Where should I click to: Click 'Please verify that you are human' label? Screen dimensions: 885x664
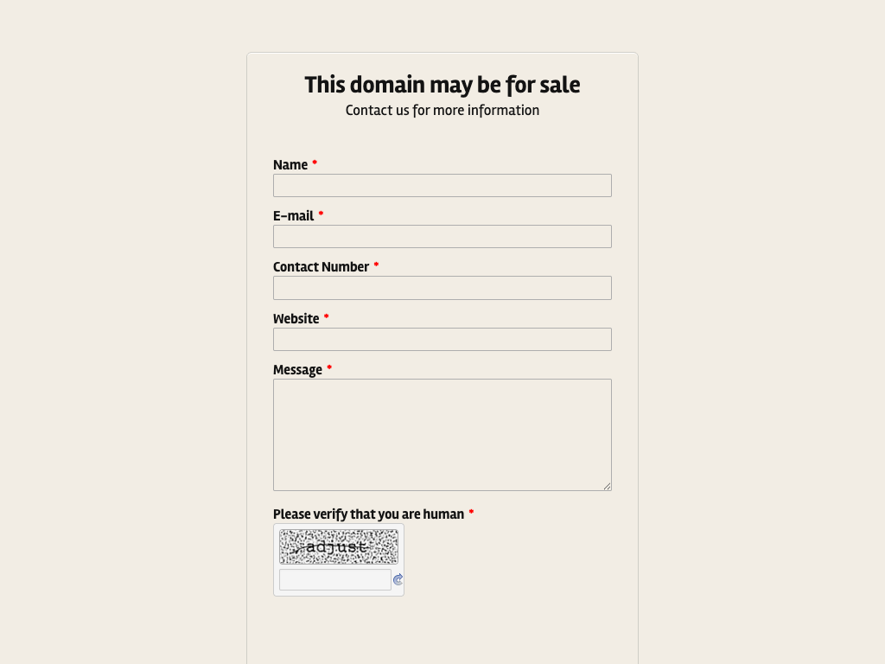tap(369, 514)
